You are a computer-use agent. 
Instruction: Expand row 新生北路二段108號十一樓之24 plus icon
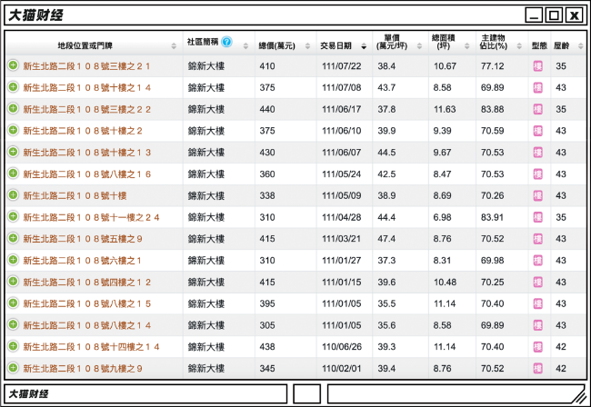click(14, 216)
